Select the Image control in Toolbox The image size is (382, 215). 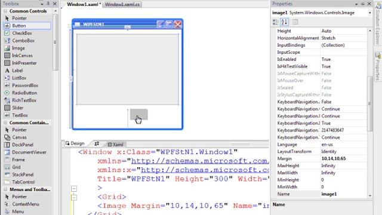point(19,48)
